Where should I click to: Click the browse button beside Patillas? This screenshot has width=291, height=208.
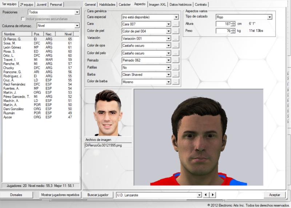(176, 67)
